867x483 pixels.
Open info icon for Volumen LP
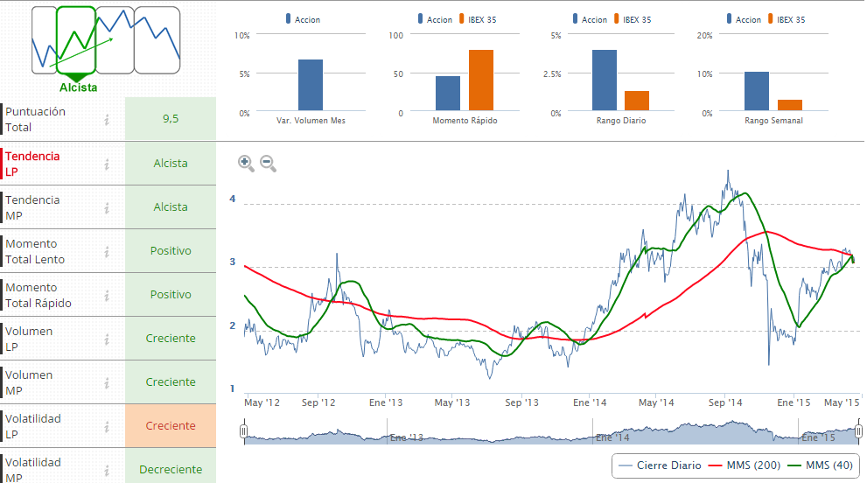click(107, 339)
